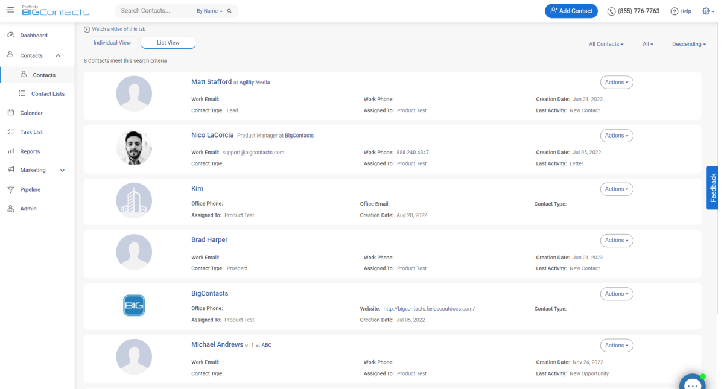Switch to Individual View tab
Screen dimensions: 724x389
112,43
